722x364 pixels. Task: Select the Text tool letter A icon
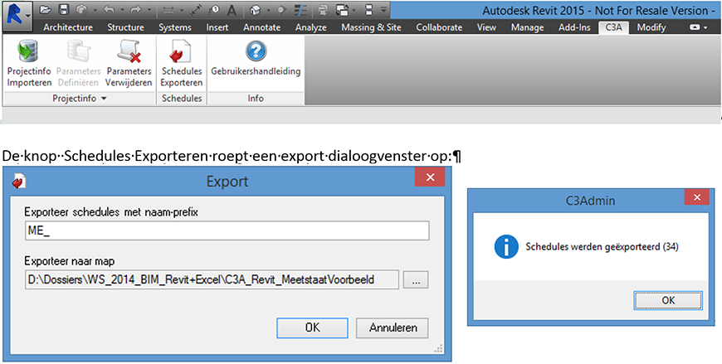[x=232, y=10]
